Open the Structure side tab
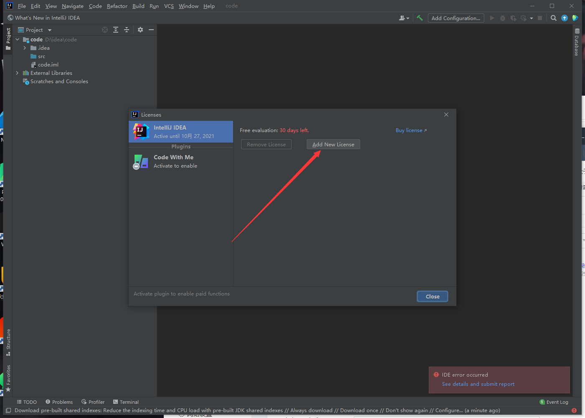This screenshot has height=418, width=585. point(8,342)
